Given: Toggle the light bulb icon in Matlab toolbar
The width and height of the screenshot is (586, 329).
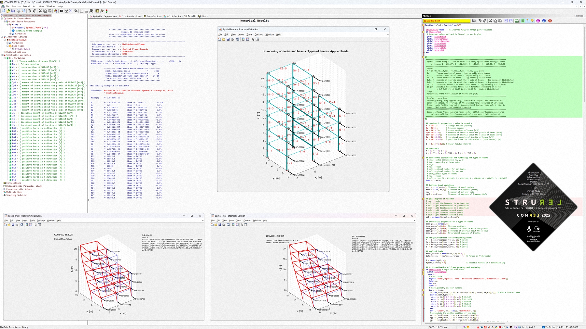Looking at the screenshot, I should click(532, 21).
